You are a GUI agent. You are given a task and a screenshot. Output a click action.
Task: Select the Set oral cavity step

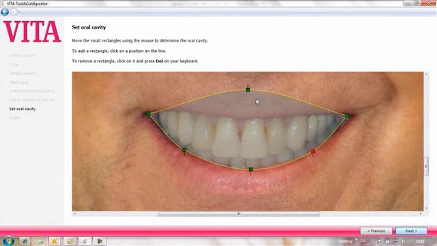[23, 109]
